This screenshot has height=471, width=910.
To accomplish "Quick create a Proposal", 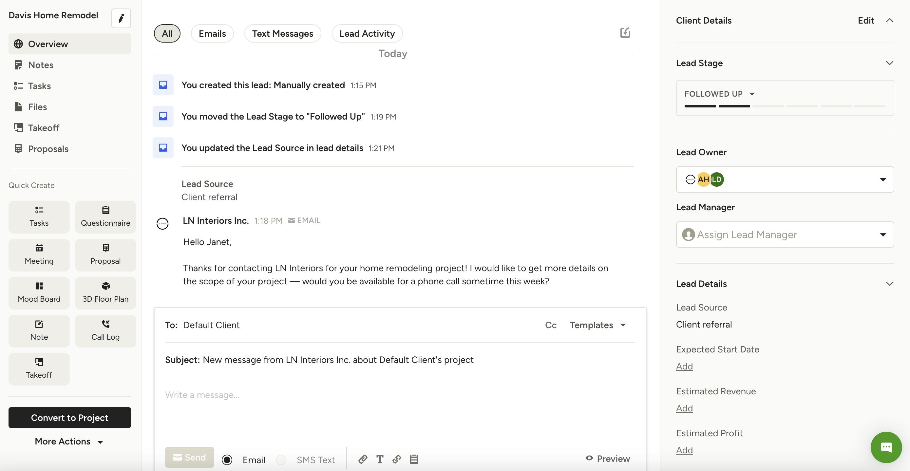I will [x=105, y=255].
